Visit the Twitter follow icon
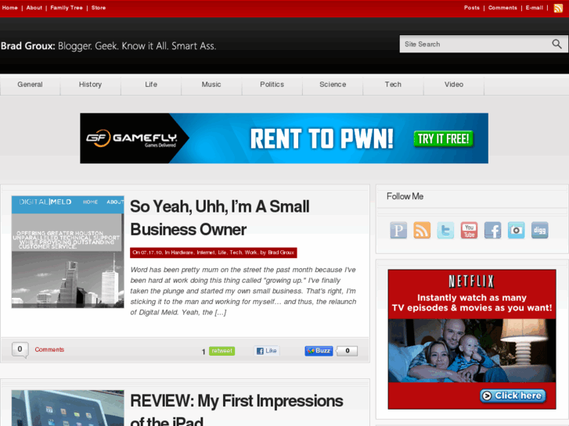The image size is (569, 426). 445,231
